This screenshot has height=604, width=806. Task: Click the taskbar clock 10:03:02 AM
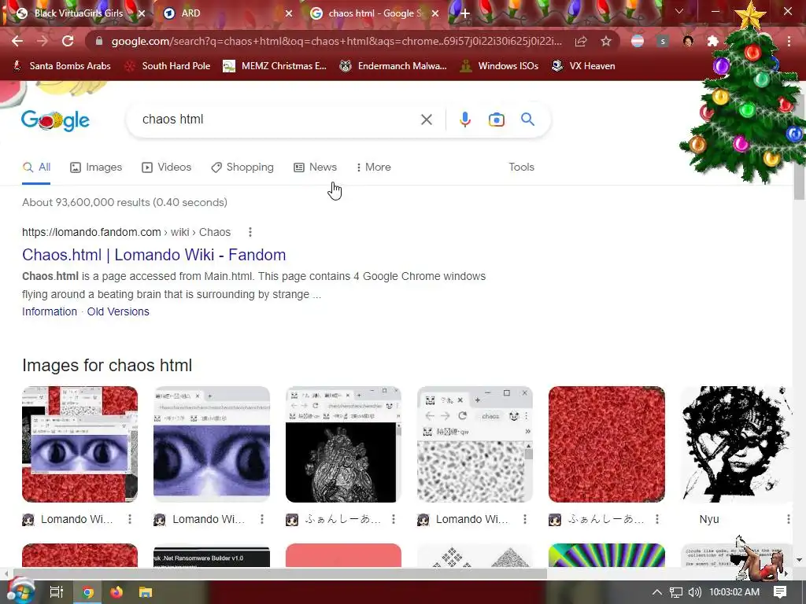point(734,592)
